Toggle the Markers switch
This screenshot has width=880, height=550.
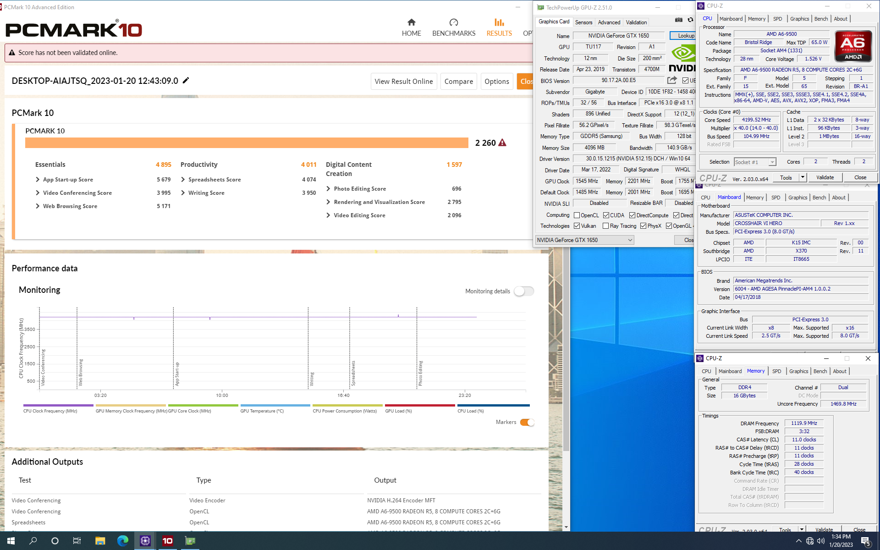click(527, 422)
